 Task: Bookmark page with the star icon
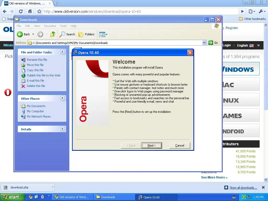point(39,12)
